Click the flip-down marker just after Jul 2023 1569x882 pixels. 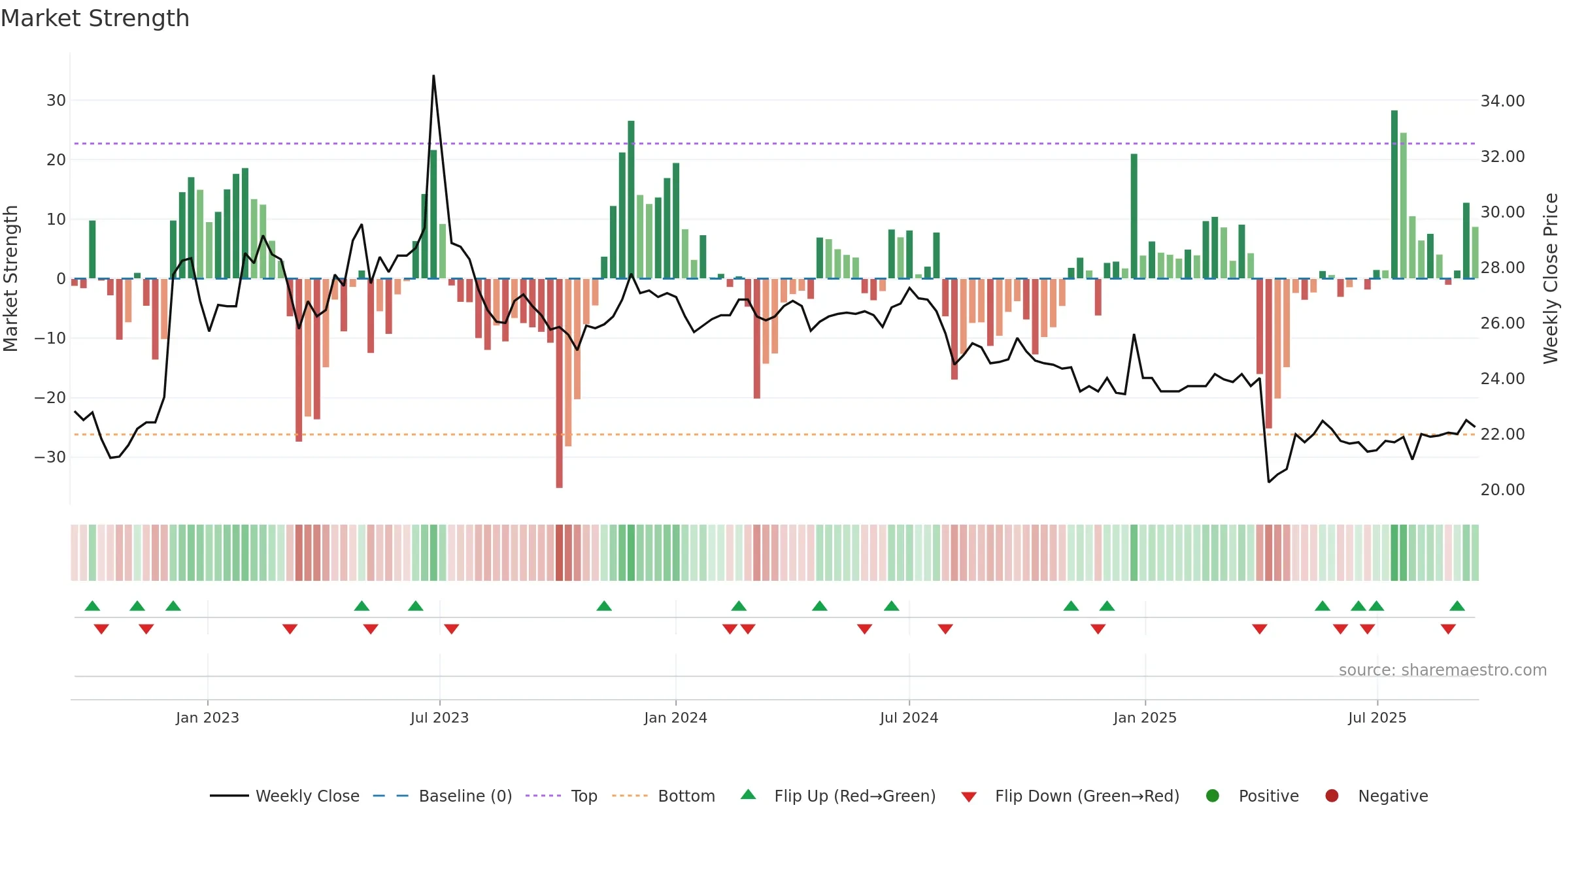click(x=451, y=629)
